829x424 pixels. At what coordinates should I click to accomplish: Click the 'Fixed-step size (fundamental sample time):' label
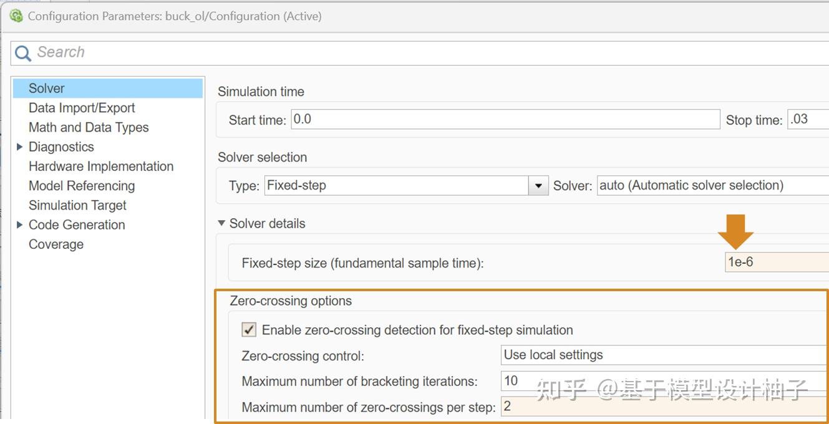pyautogui.click(x=362, y=263)
